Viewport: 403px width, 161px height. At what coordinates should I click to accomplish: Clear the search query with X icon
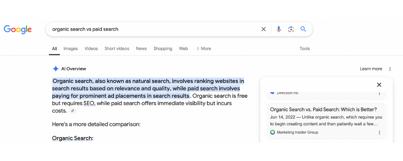264,29
